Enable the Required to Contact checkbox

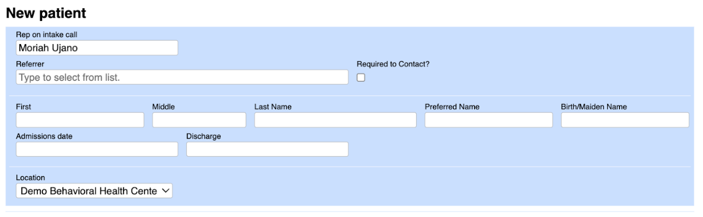point(361,77)
